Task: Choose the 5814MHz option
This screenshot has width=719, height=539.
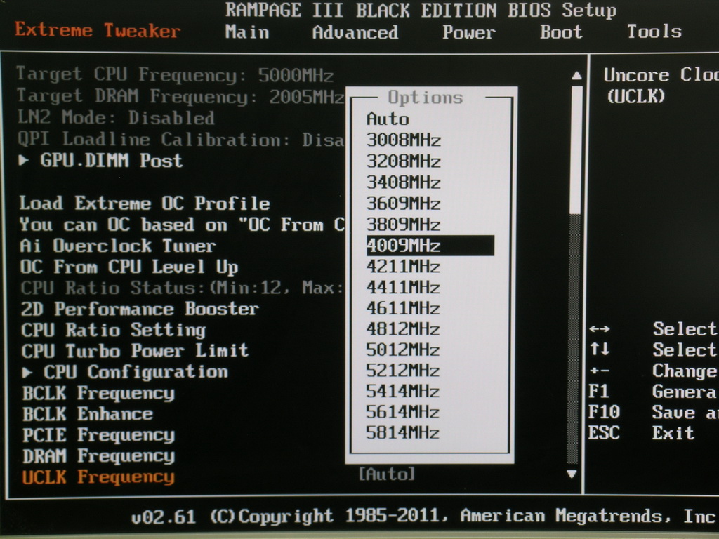Action: point(404,432)
